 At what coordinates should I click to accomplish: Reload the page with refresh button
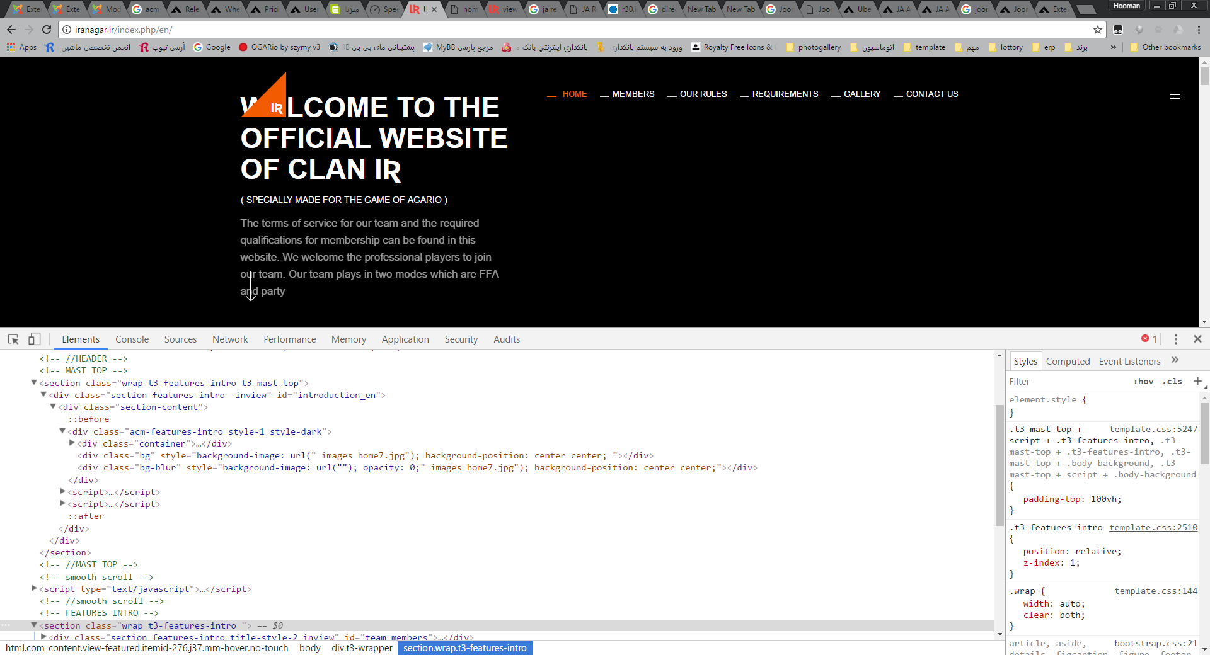[47, 30]
